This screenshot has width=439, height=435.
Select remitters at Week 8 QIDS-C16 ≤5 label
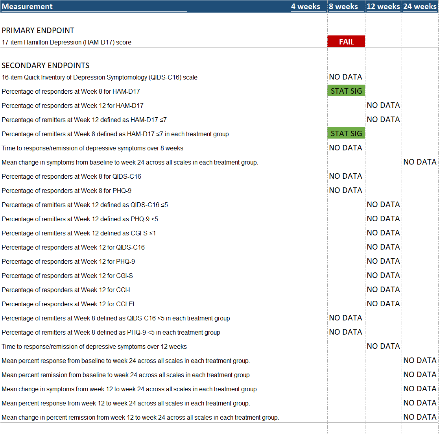pyautogui.click(x=116, y=318)
